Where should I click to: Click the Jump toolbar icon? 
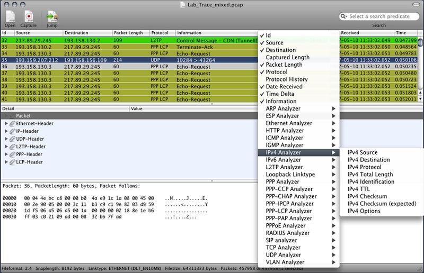pyautogui.click(x=52, y=16)
